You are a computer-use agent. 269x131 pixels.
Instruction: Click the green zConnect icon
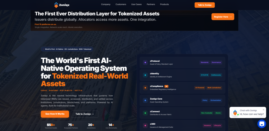click(x=145, y=113)
